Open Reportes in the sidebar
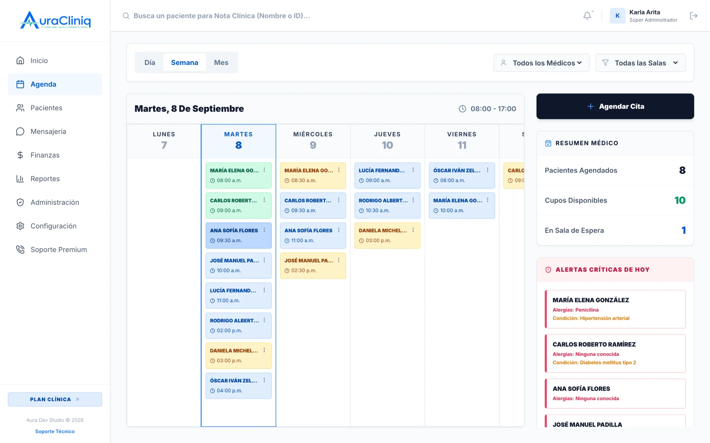Viewport: 710px width, 443px height. pos(55,179)
